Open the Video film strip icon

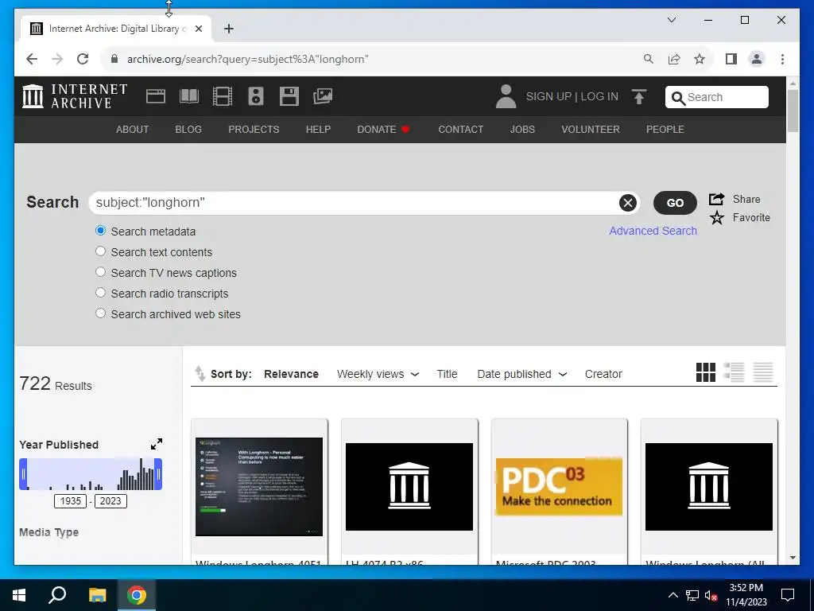223,96
